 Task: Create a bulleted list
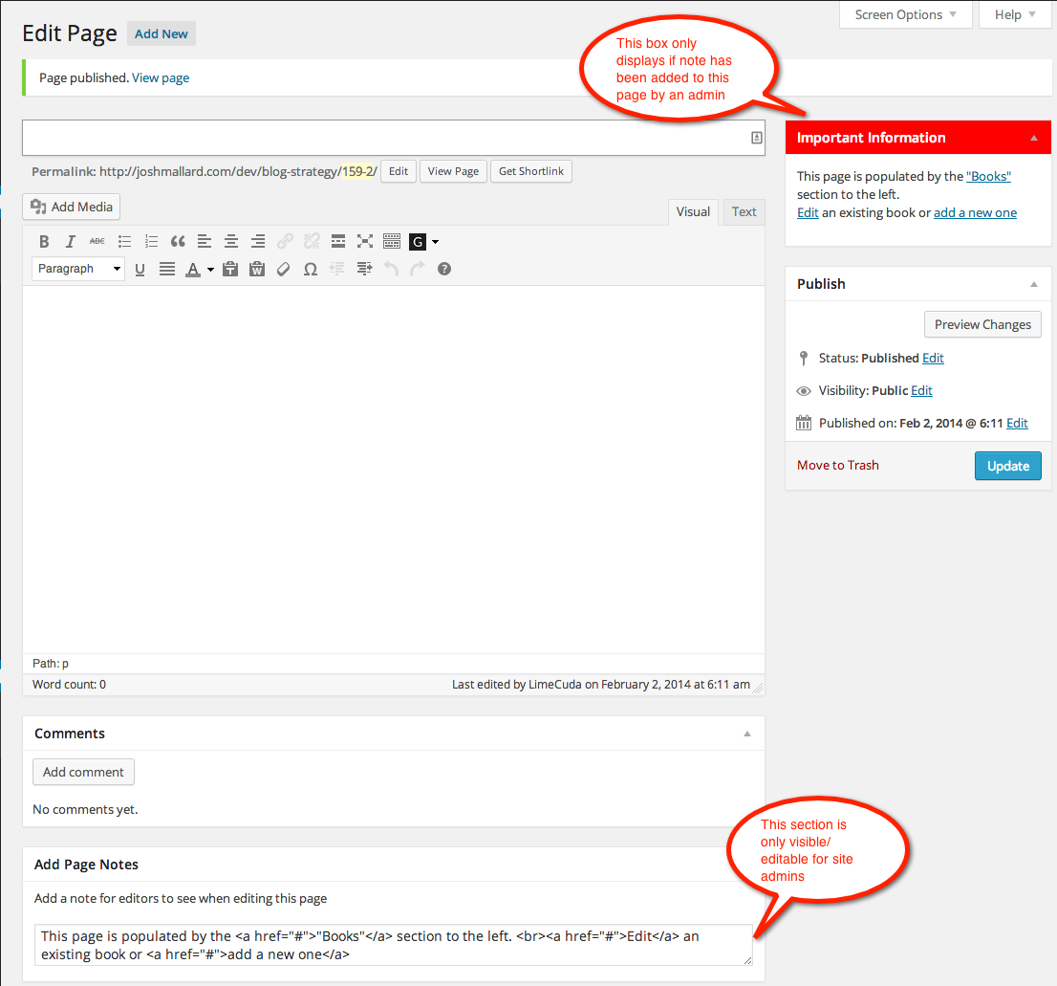[x=124, y=241]
